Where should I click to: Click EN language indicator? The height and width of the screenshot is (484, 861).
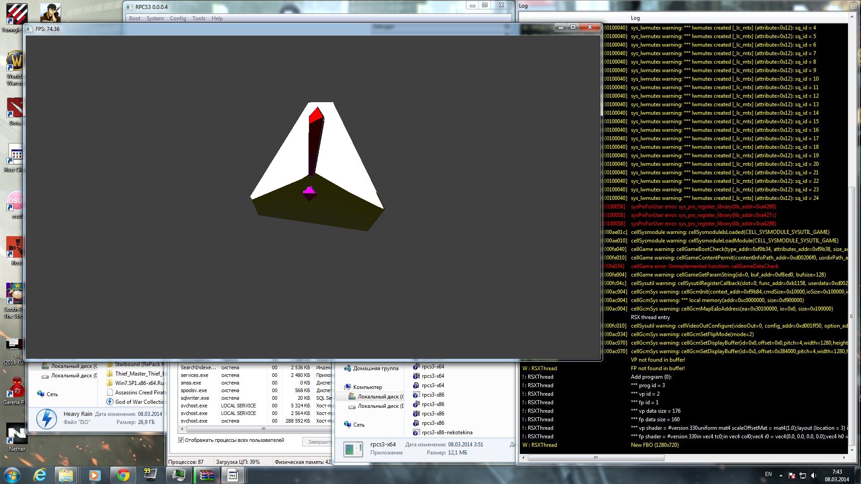point(768,474)
